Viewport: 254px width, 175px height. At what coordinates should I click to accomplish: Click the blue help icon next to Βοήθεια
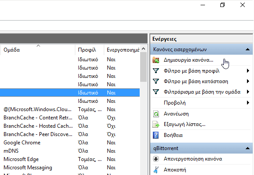pyautogui.click(x=155, y=135)
